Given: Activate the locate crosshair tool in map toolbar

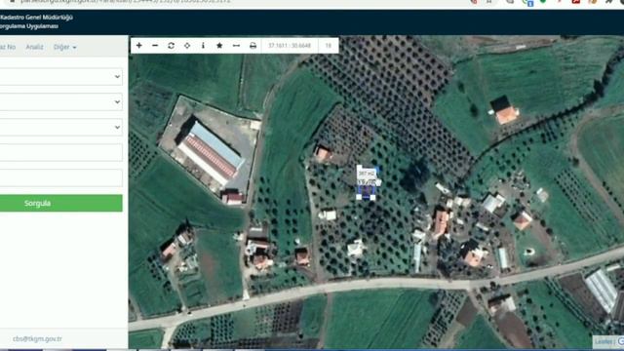Looking at the screenshot, I should [x=187, y=46].
